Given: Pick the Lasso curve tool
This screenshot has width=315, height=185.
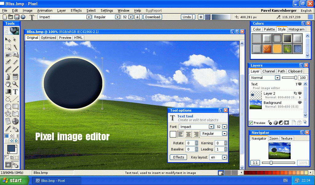Looking at the screenshot, I should coord(8,99).
